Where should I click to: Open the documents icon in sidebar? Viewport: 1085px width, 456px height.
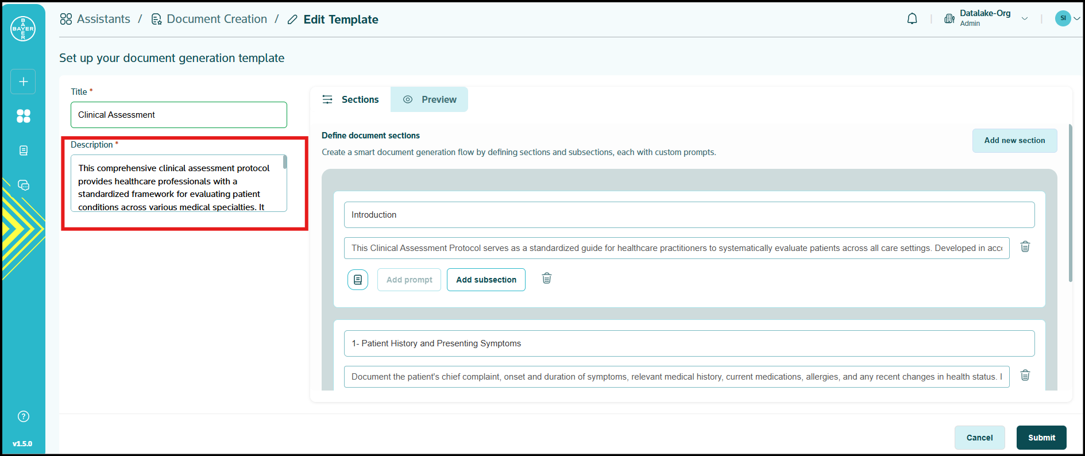[x=24, y=150]
